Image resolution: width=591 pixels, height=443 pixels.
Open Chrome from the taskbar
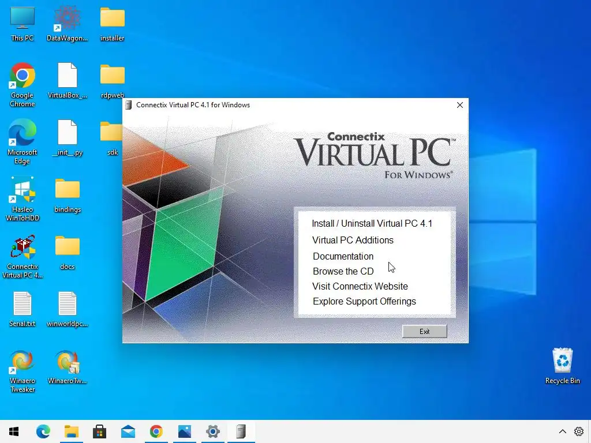156,431
